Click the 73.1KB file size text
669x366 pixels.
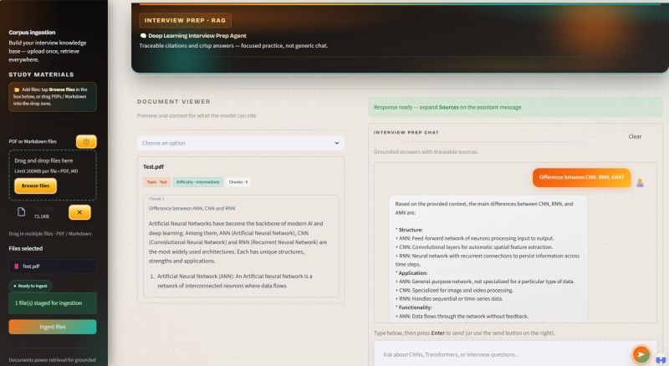(x=41, y=216)
